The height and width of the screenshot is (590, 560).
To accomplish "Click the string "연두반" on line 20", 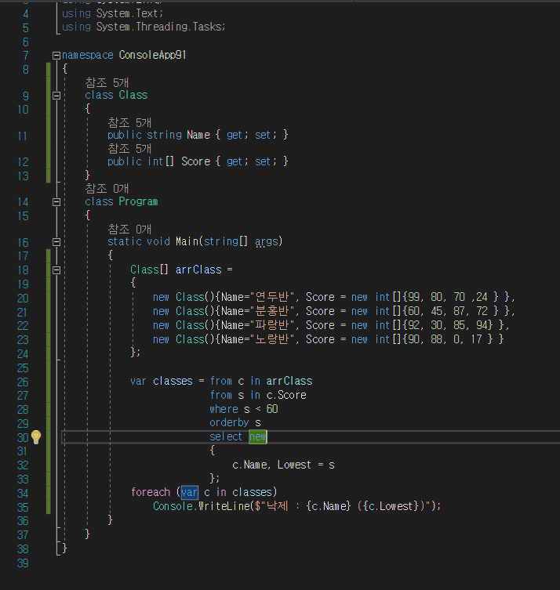I will [272, 297].
